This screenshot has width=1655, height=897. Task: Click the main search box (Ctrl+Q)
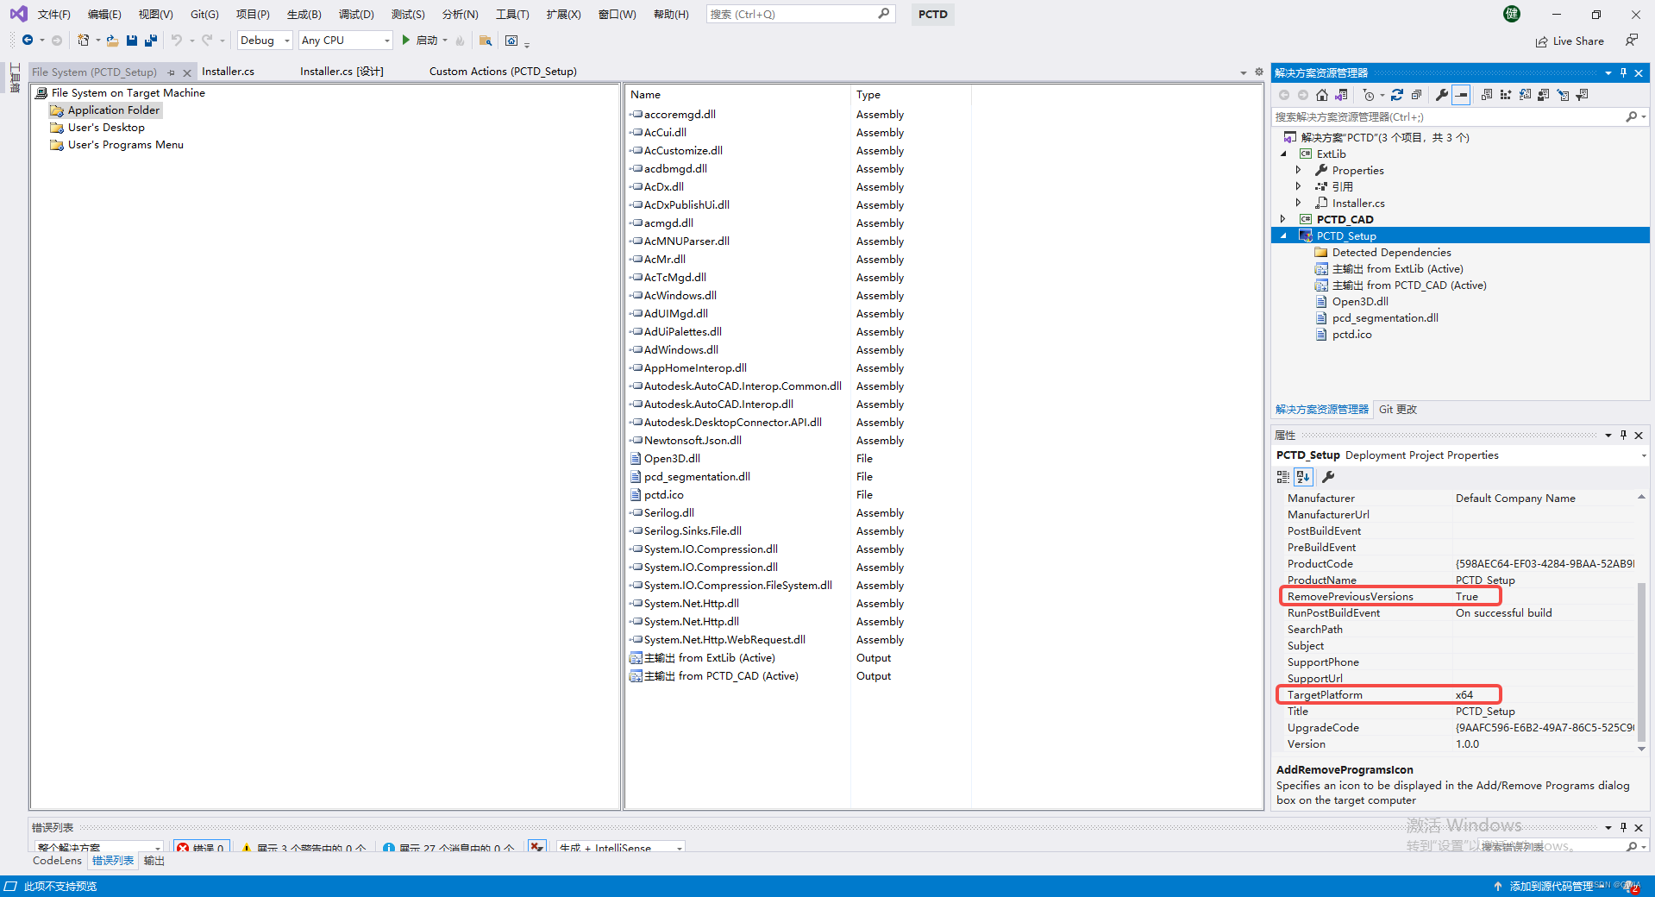[x=800, y=14]
